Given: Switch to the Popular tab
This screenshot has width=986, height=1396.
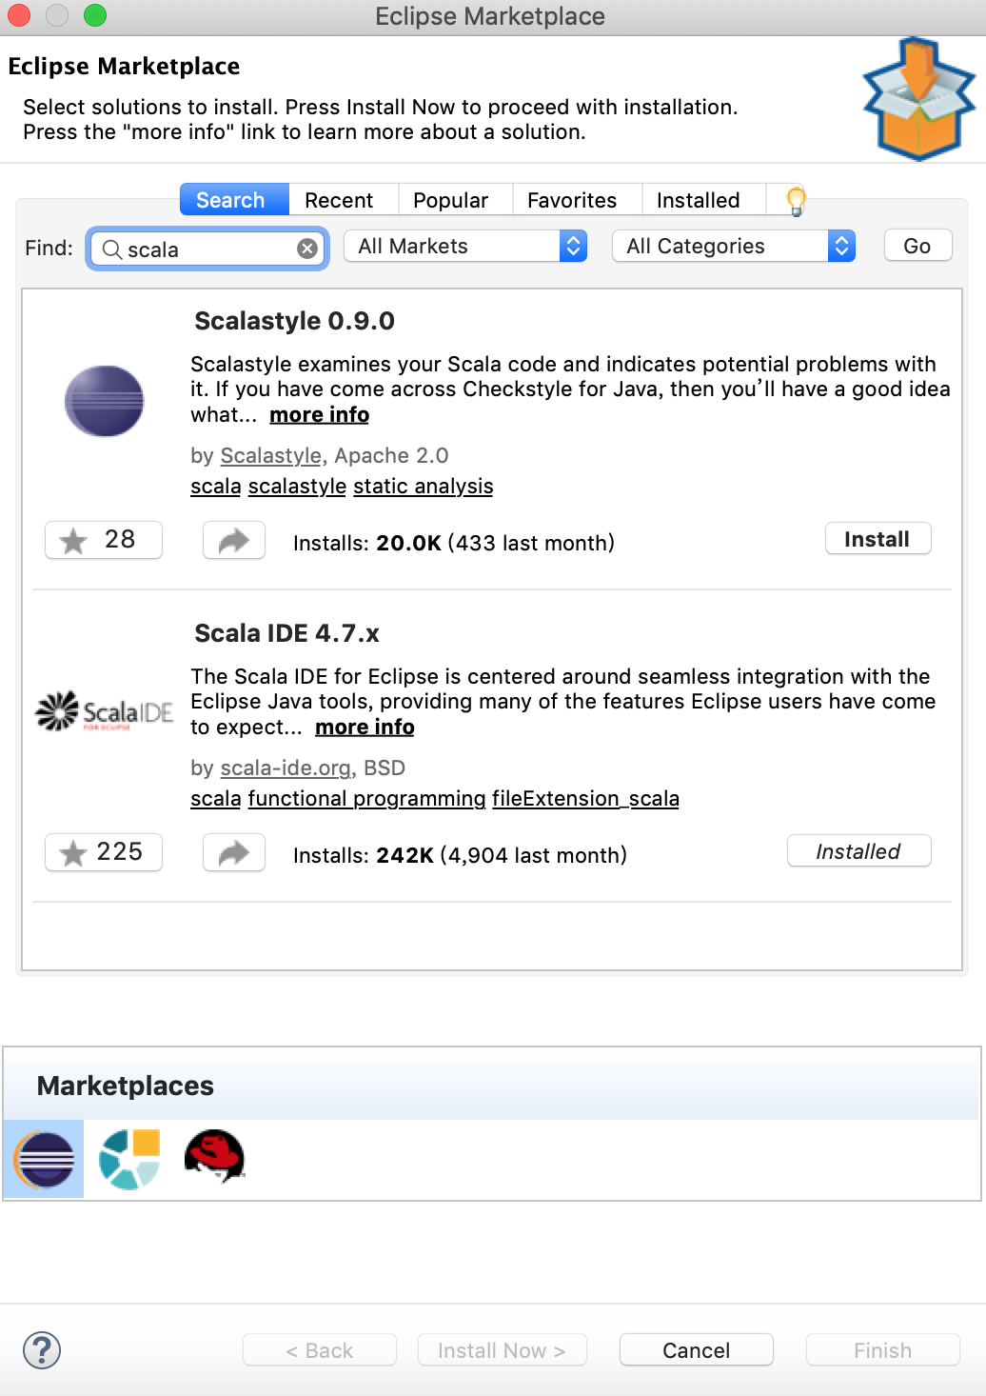Looking at the screenshot, I should [452, 200].
